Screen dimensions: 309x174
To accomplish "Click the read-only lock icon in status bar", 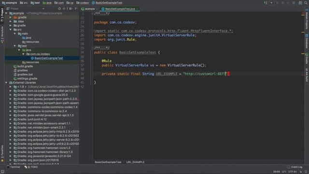I will (x=300, y=172).
